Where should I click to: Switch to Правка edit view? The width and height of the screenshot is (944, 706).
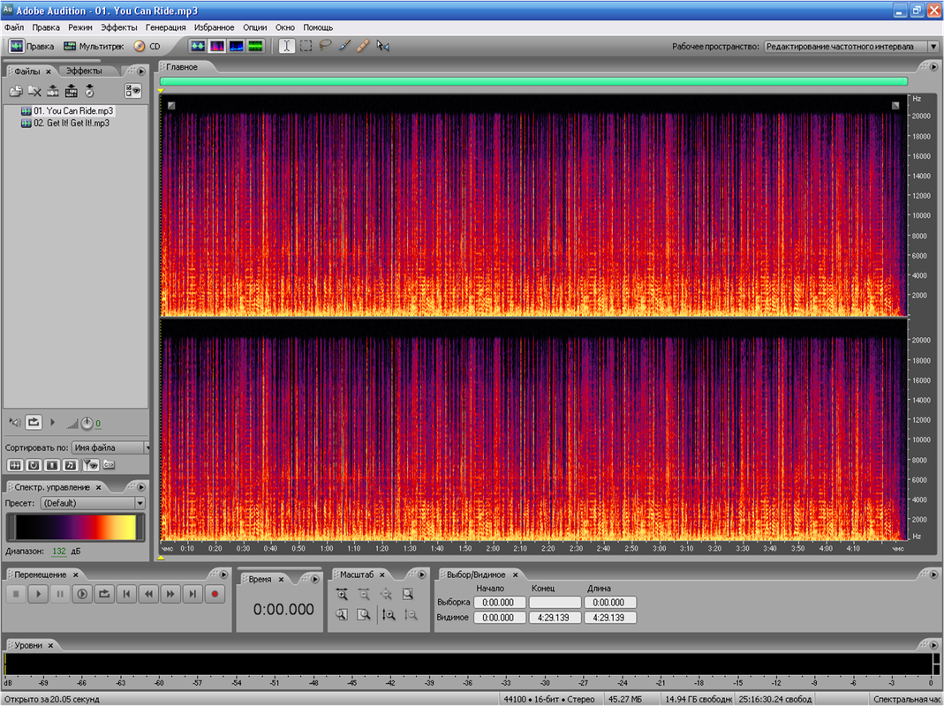[x=32, y=46]
